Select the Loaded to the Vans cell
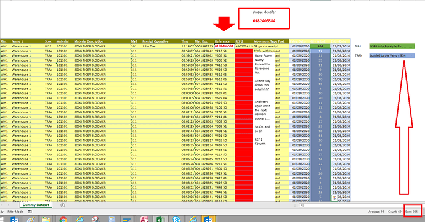Viewport: 425px width, 222px height. coord(392,55)
